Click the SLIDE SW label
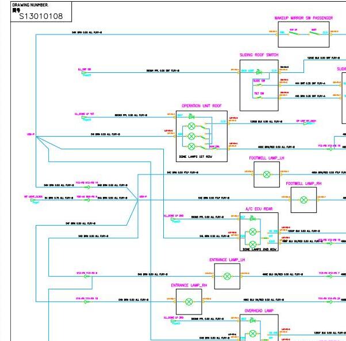 tap(259, 81)
